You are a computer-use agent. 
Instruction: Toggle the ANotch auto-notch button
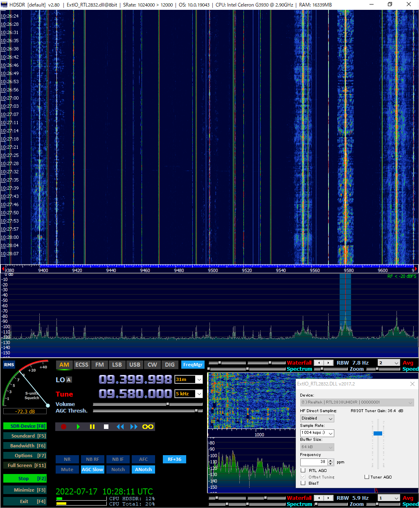143,469
